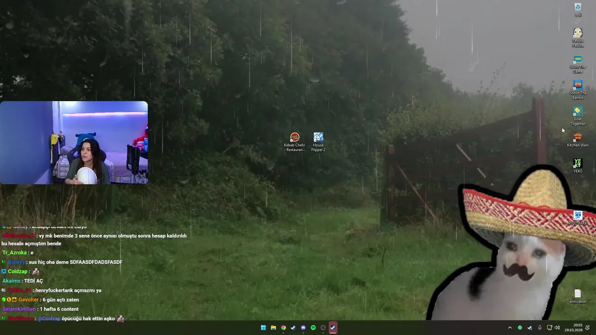Click the "1 hafta 6 content" message
Image resolution: width=596 pixels, height=335 pixels.
pos(59,309)
